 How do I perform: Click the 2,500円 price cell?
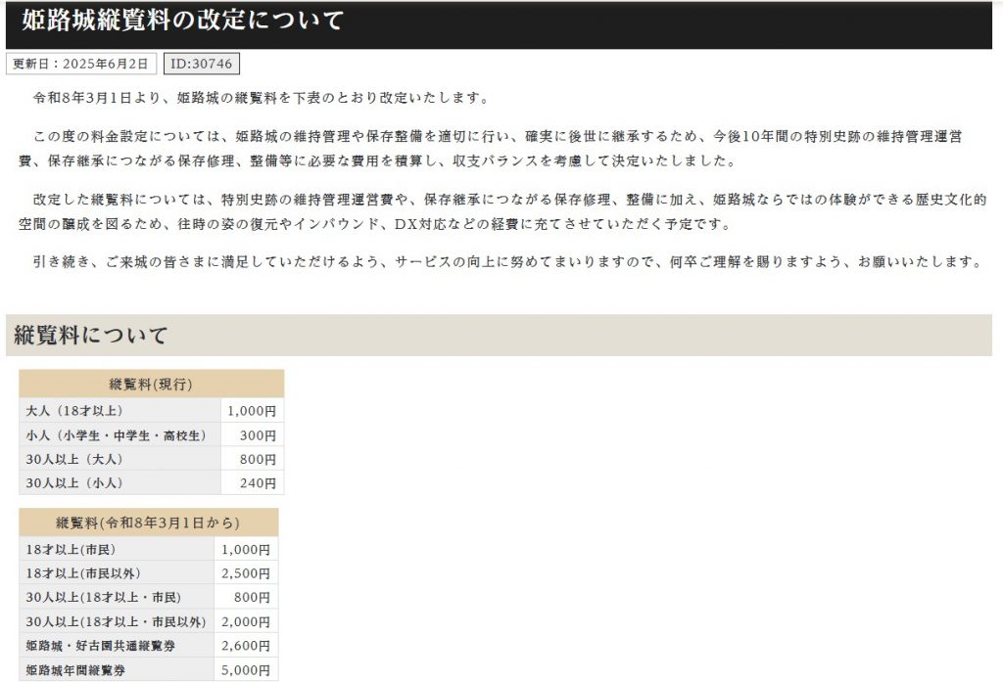(x=246, y=573)
